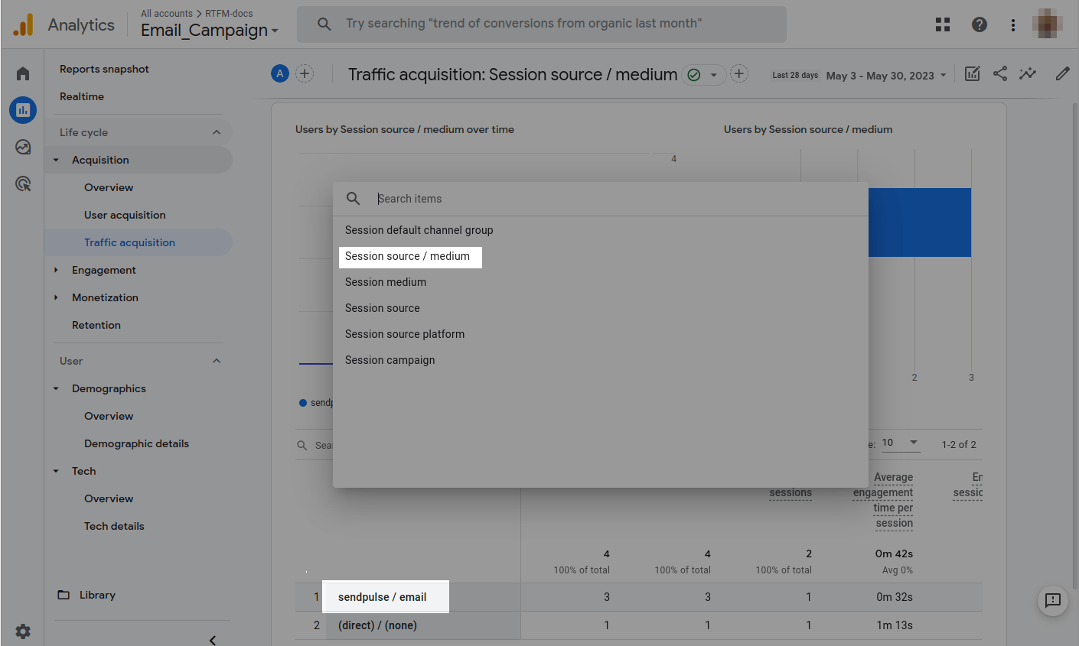Image resolution: width=1079 pixels, height=646 pixels.
Task: Open the date range dropdown
Action: (x=887, y=76)
